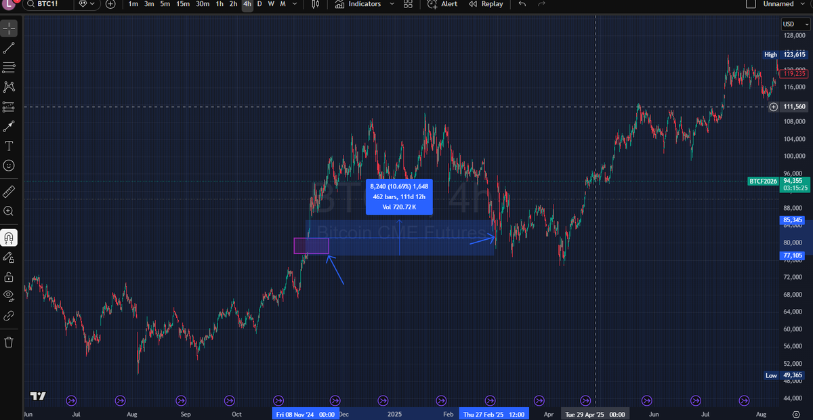
Task: Open the candlestick chart type selector
Action: (x=316, y=4)
